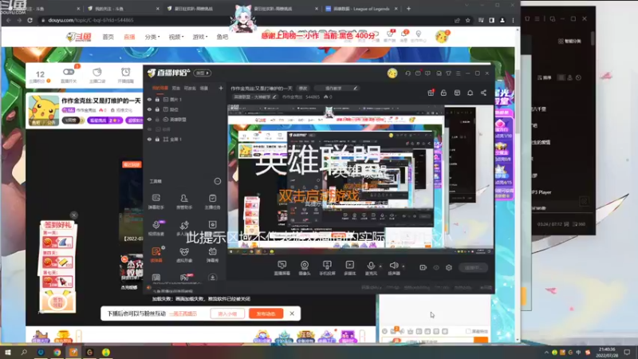
Task: Switch to the League of Legends browser tab
Action: coord(361,9)
